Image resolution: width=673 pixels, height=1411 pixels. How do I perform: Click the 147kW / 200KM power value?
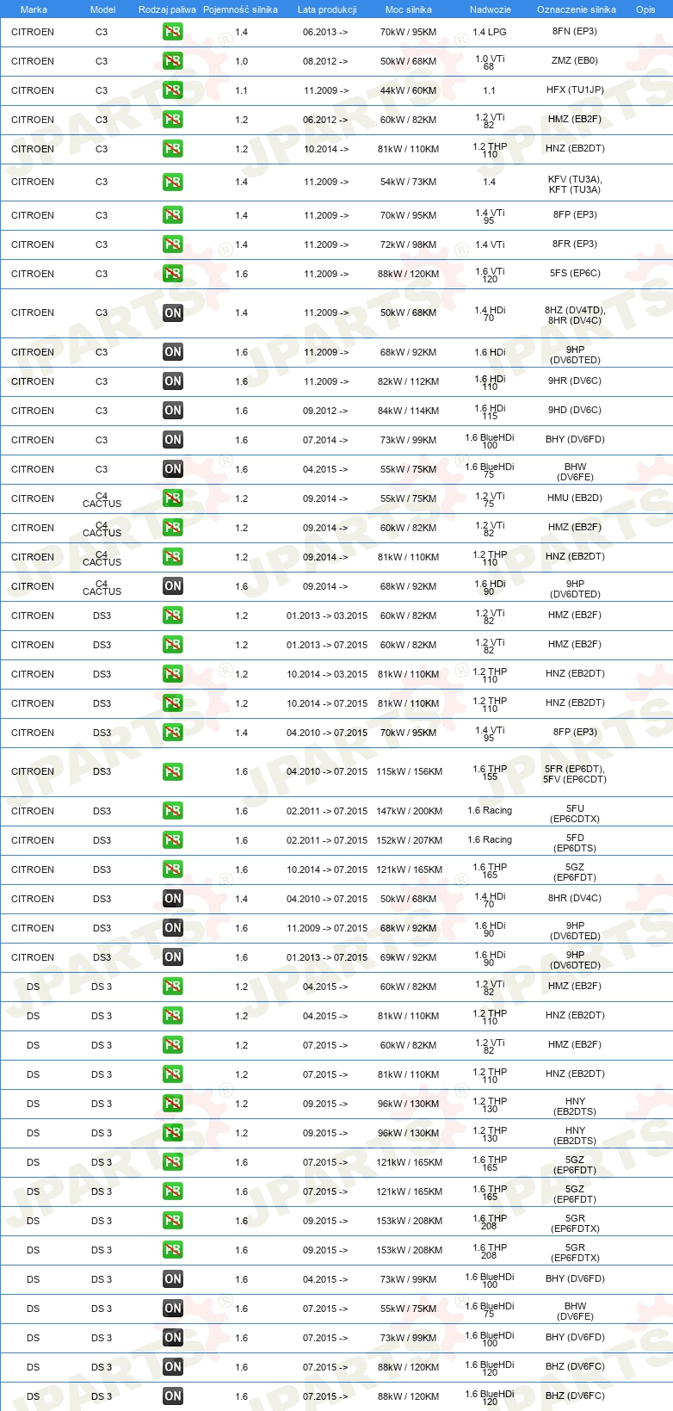point(409,811)
